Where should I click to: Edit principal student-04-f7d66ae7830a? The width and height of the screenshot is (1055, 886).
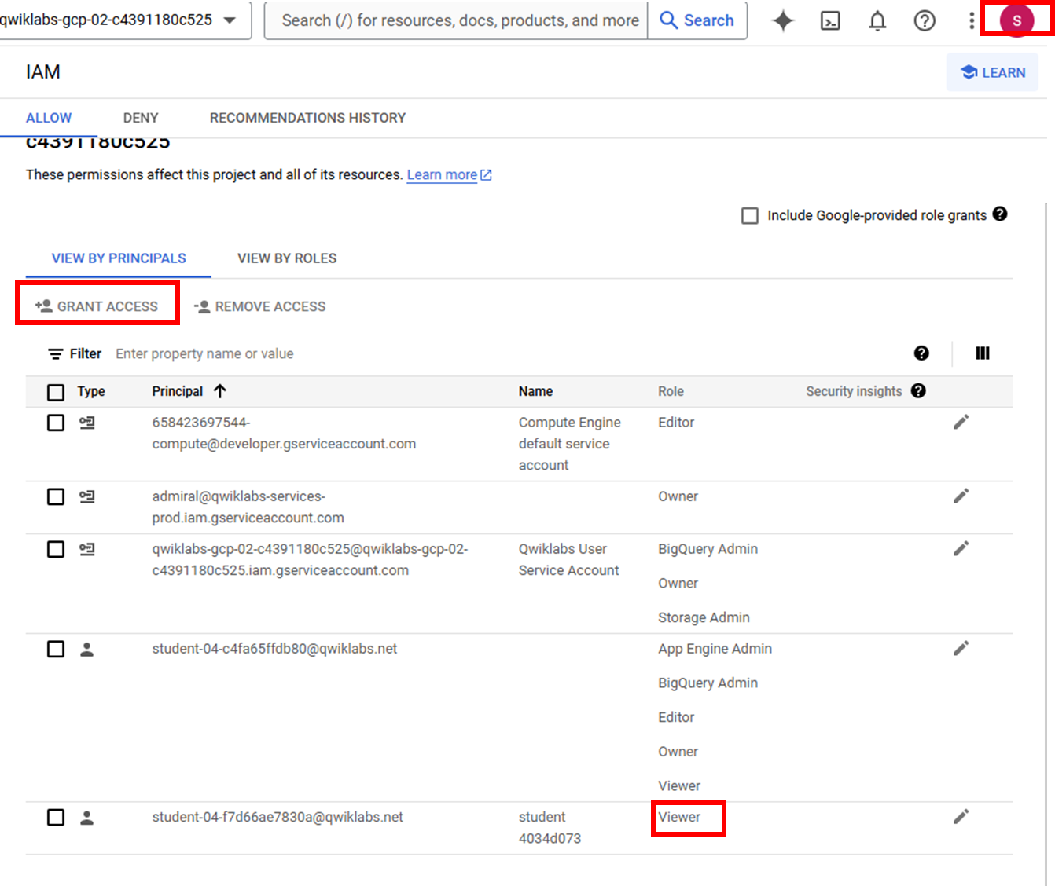pos(961,817)
